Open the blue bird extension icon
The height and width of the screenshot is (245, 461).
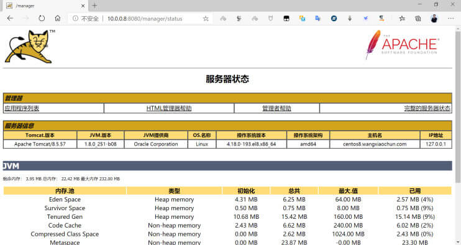[x=365, y=19]
